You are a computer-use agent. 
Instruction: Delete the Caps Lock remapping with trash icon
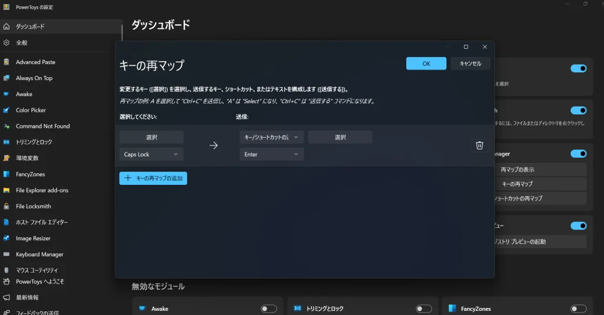[x=480, y=145]
